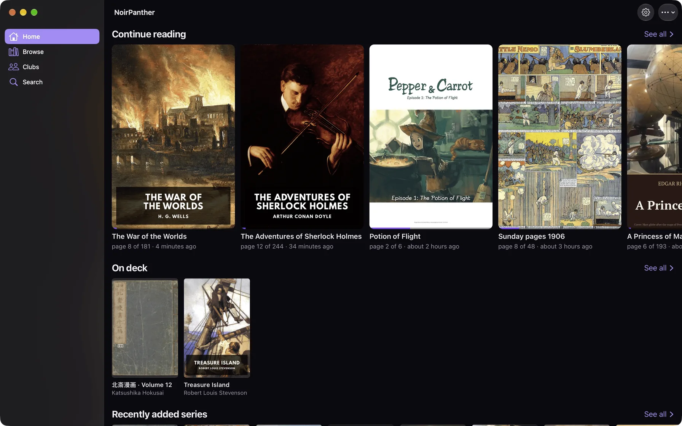Click the author "Robert Louis Stevenson"
Screen dimensions: 682x426
coord(215,393)
